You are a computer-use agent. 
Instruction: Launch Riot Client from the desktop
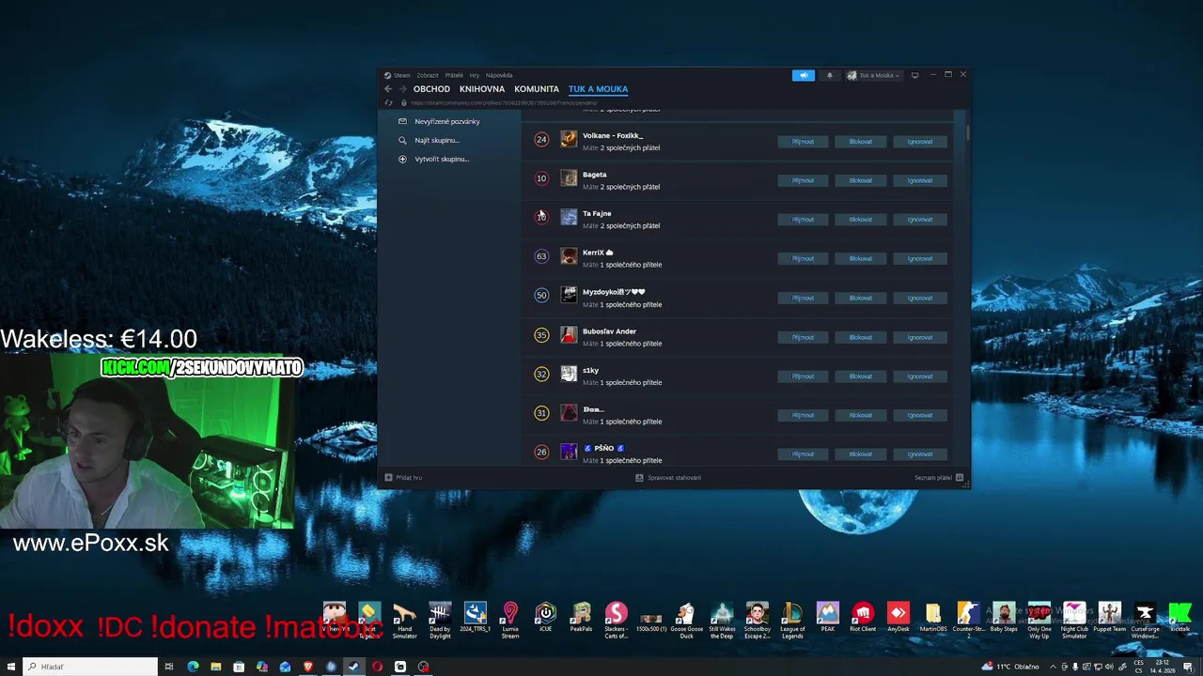point(863,619)
